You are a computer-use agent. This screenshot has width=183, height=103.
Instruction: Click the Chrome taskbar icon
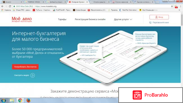pyautogui.click(x=20, y=100)
